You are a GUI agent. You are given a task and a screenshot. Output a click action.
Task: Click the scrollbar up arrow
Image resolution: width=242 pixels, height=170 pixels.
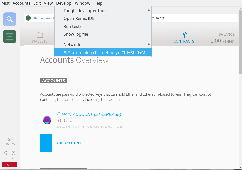click(240, 9)
